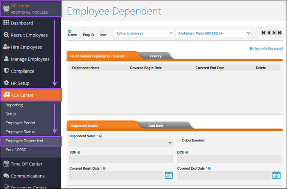287x189 pixels.
Task: Click the ACA Center ambulance icon
Action: (6, 95)
